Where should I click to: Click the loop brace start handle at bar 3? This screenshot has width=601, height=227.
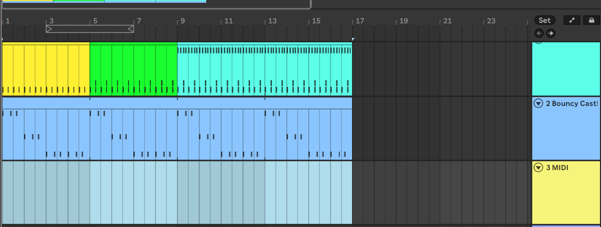[x=49, y=28]
